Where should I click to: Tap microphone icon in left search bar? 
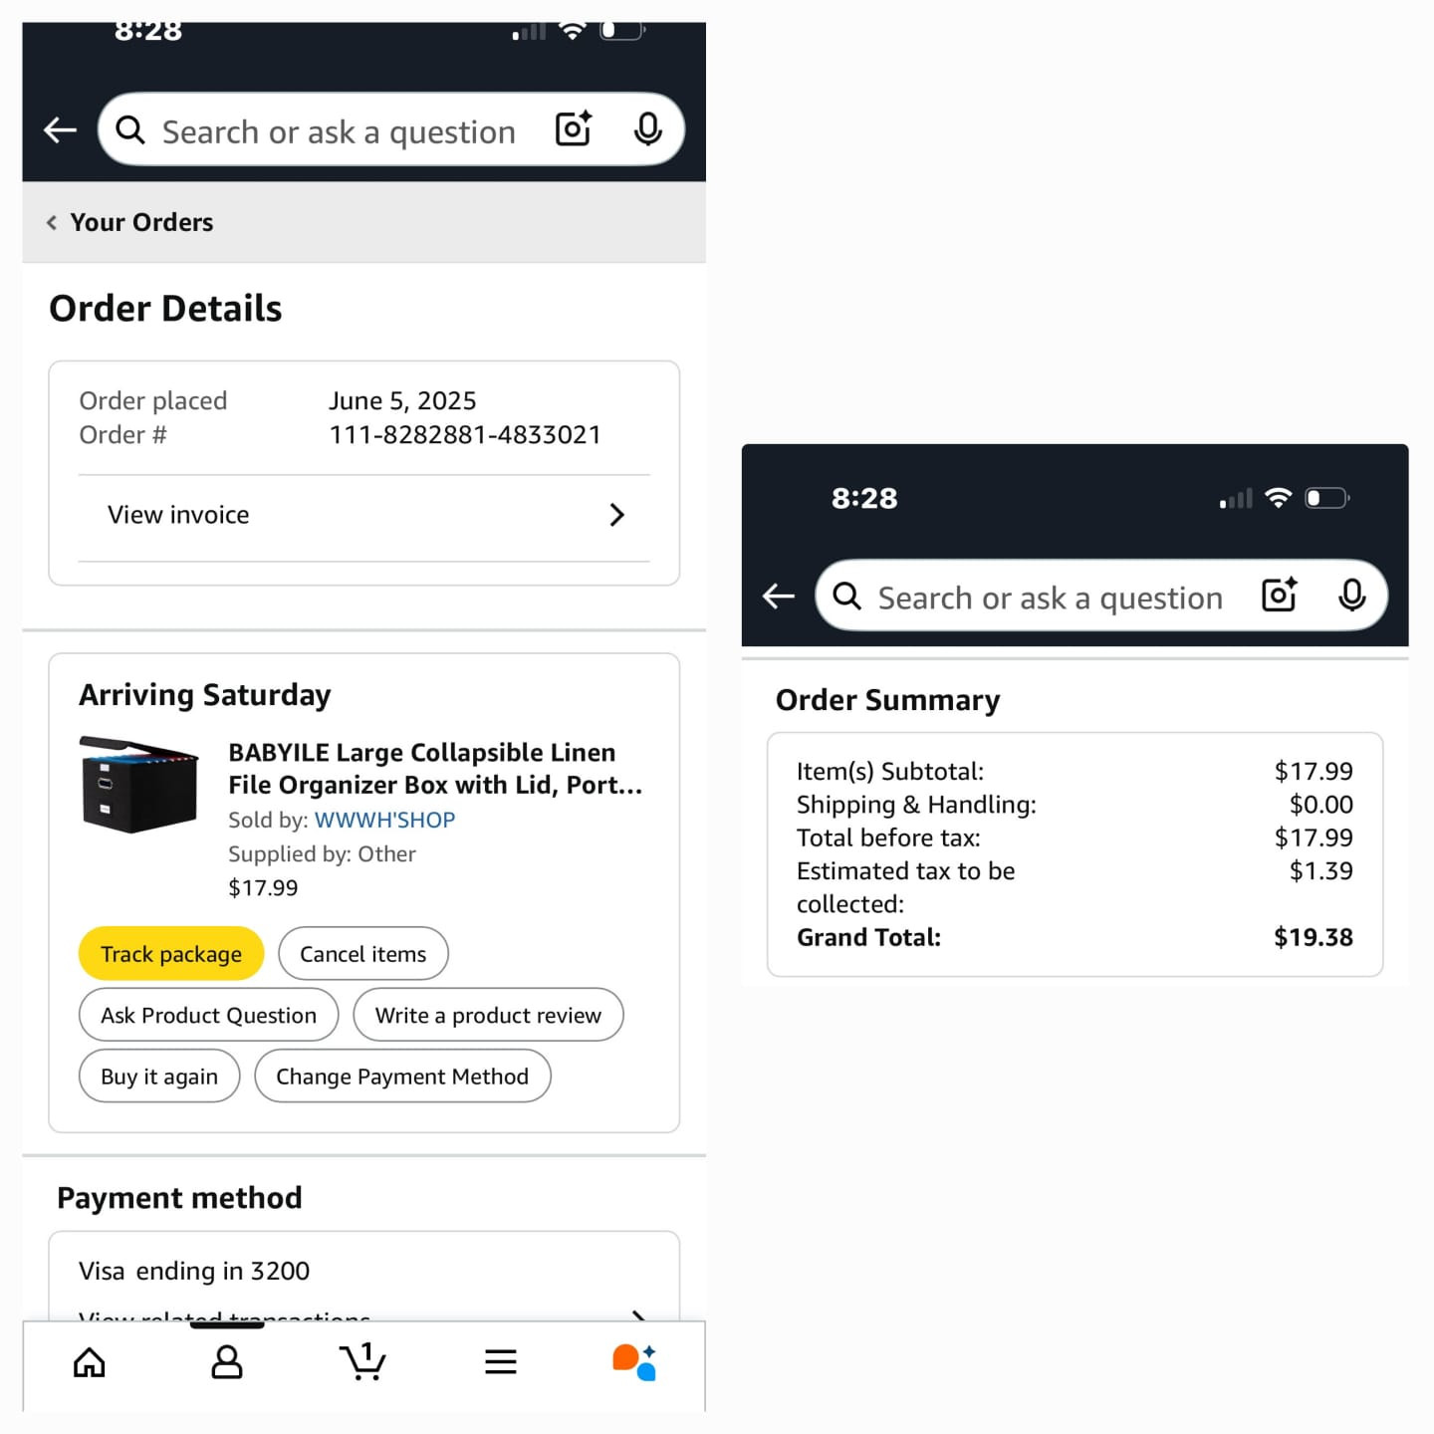(x=647, y=129)
